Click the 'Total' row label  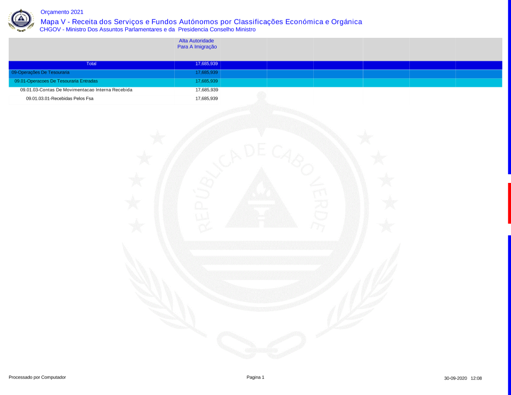pos(91,64)
